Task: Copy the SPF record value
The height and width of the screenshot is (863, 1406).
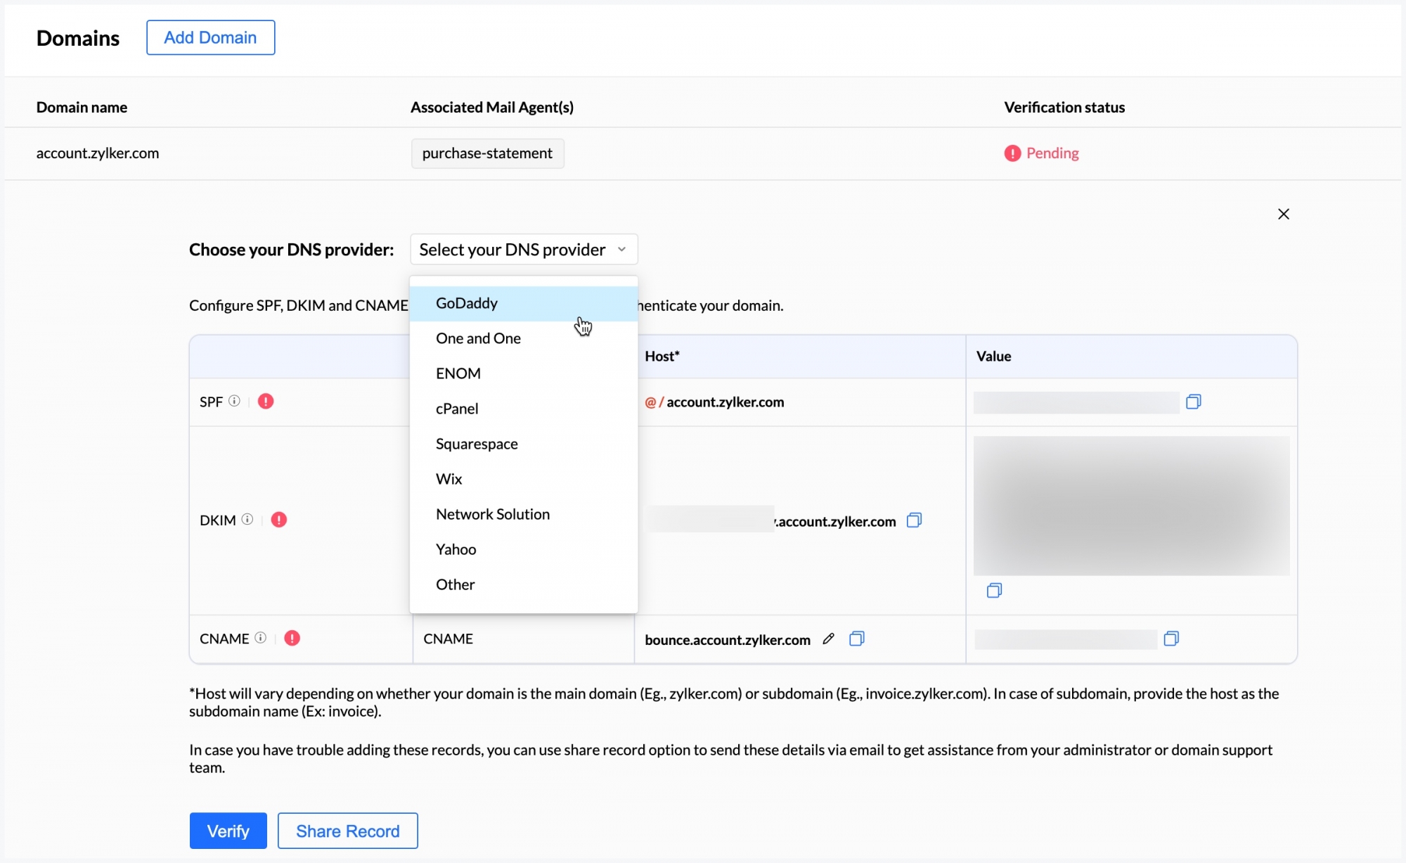Action: tap(1193, 402)
